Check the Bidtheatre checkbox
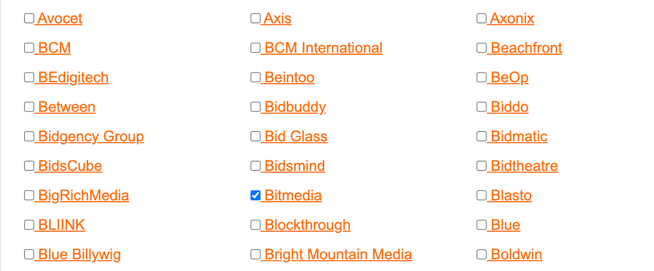This screenshot has height=271, width=654. pos(482,166)
